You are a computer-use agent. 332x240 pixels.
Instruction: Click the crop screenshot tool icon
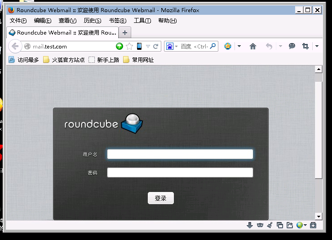(x=305, y=46)
